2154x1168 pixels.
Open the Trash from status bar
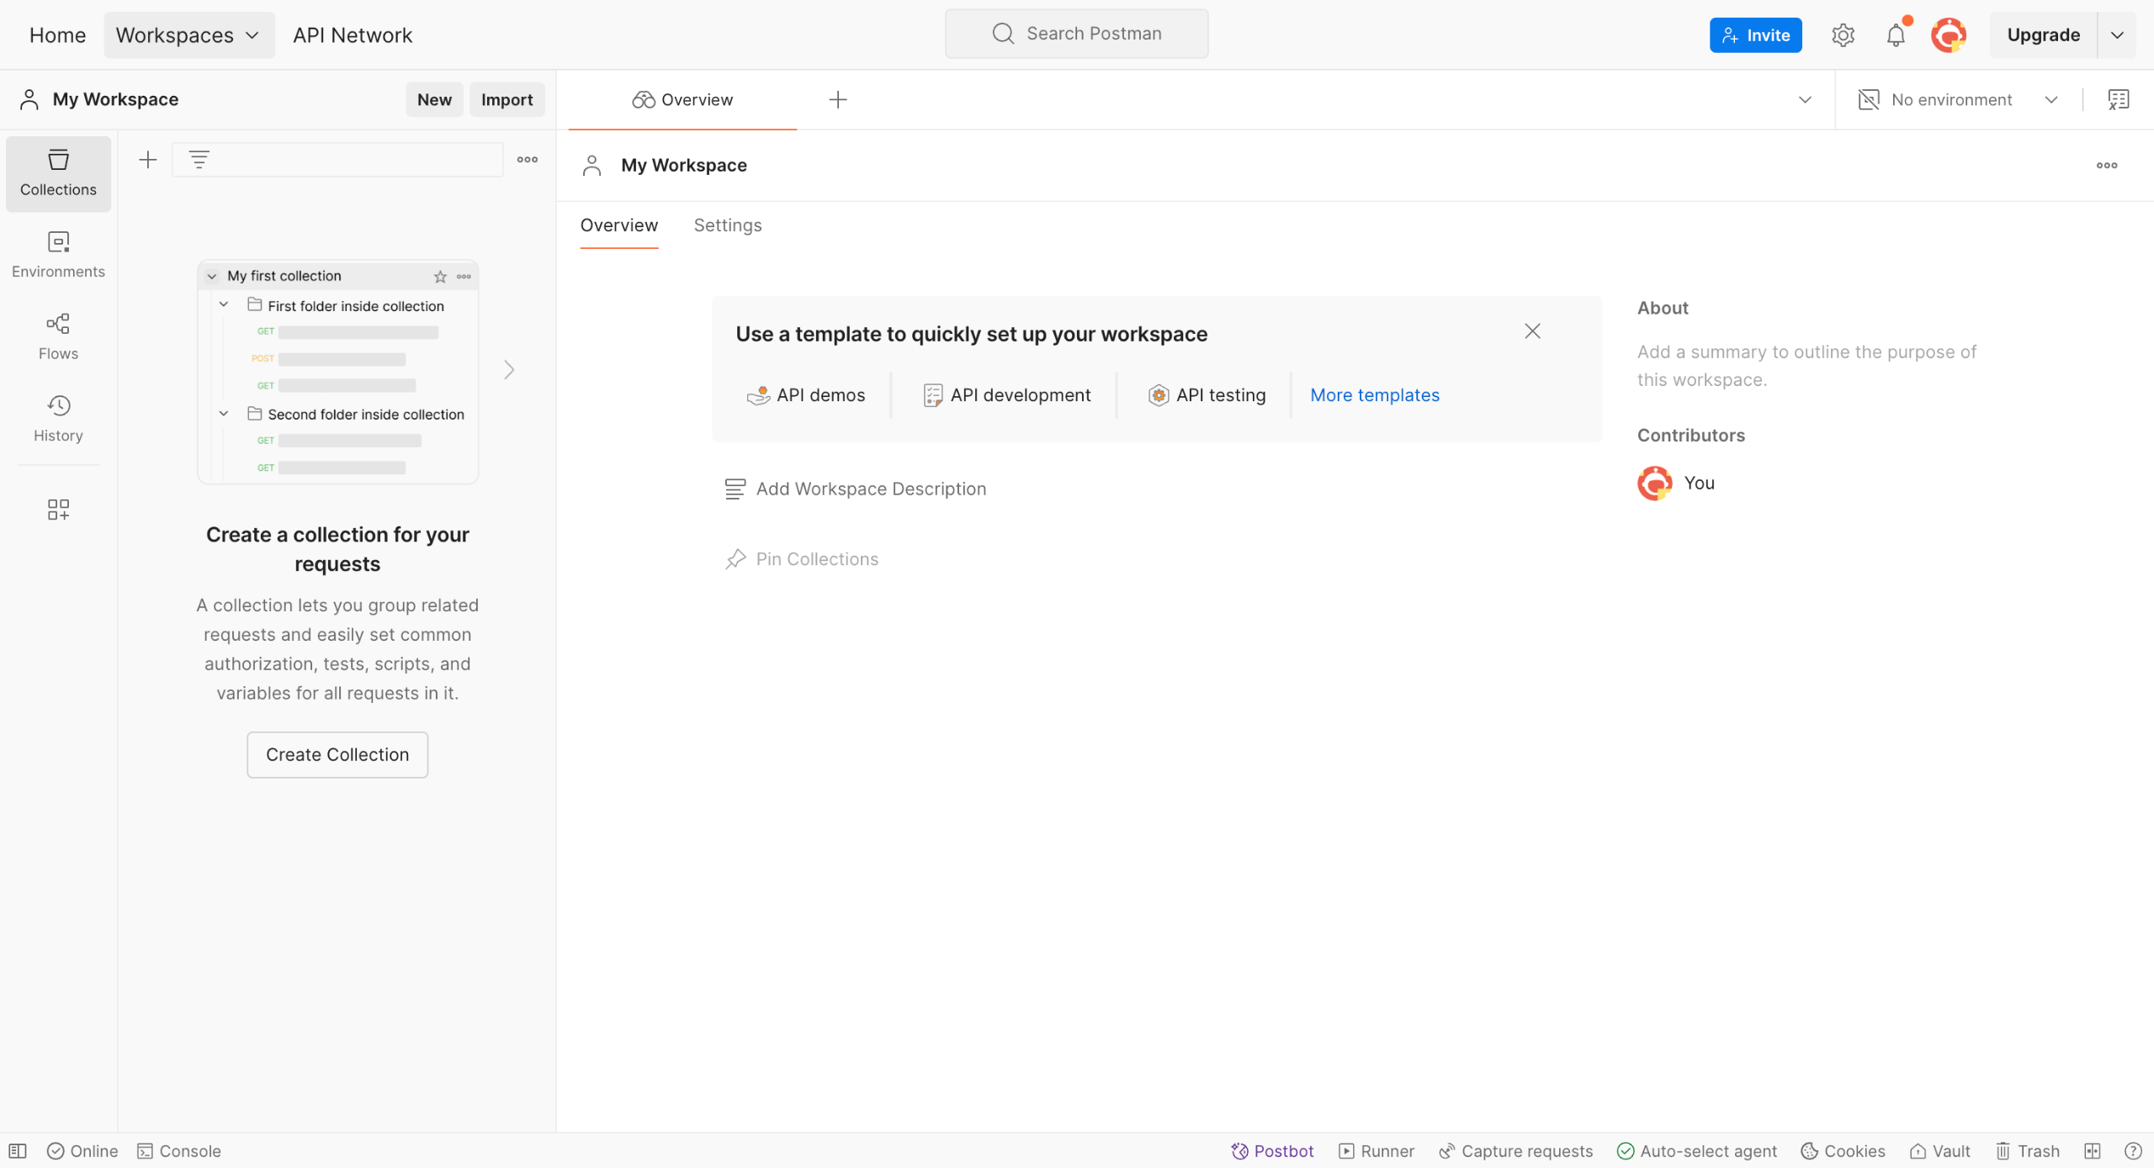pyautogui.click(x=2028, y=1150)
